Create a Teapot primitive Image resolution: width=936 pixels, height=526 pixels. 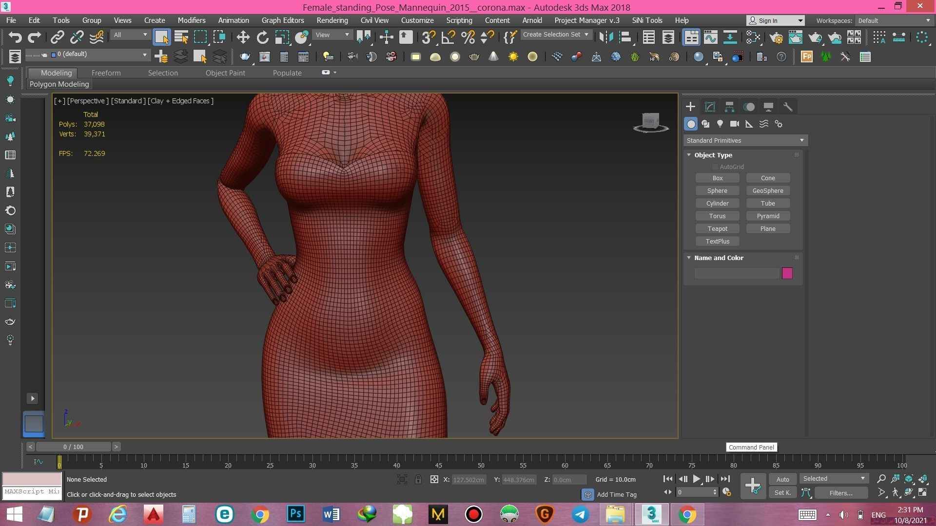coord(717,229)
